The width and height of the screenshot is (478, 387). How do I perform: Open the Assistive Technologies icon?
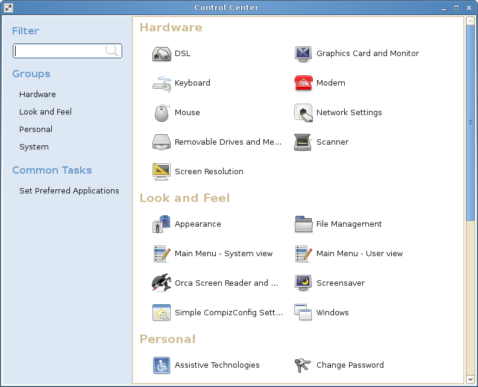pyautogui.click(x=162, y=365)
